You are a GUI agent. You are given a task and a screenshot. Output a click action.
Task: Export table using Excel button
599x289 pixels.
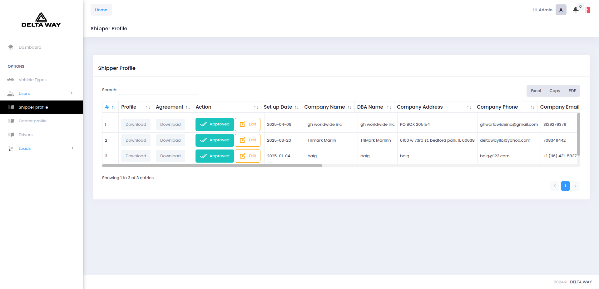[536, 91]
